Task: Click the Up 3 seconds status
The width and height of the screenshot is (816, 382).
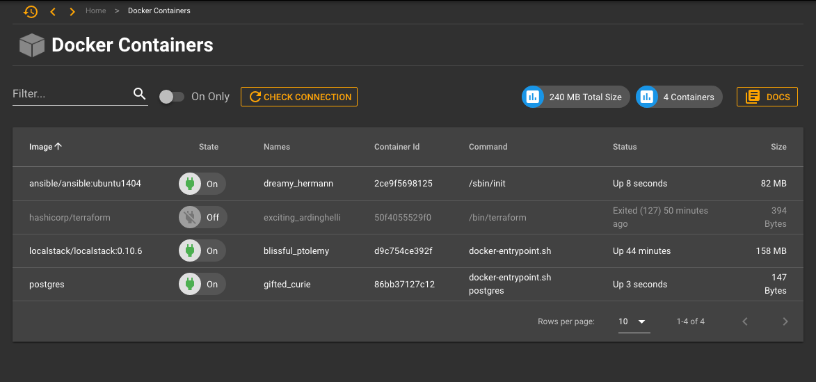Action: 640,284
